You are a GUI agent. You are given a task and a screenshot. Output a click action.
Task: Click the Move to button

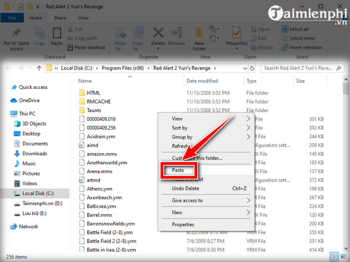[x=120, y=39]
